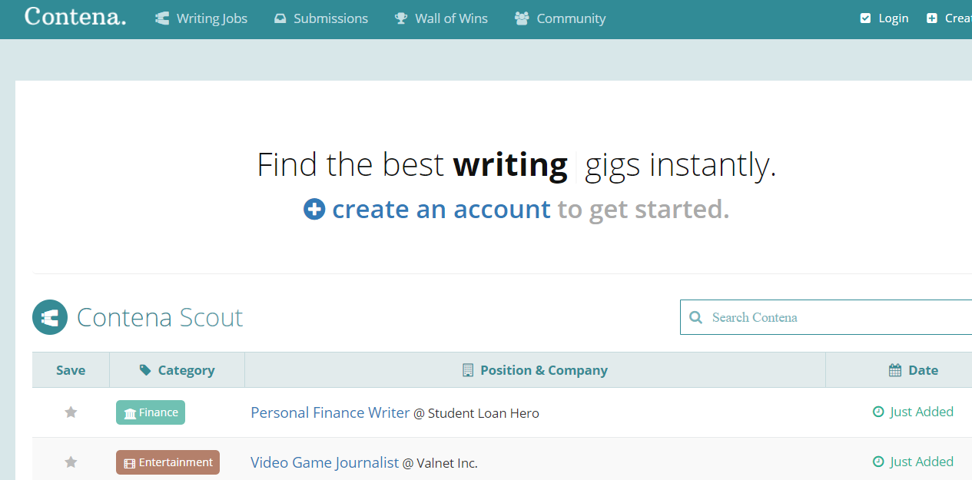The image size is (972, 480).
Task: Star the Personal Finance Writer job
Action: 71,412
